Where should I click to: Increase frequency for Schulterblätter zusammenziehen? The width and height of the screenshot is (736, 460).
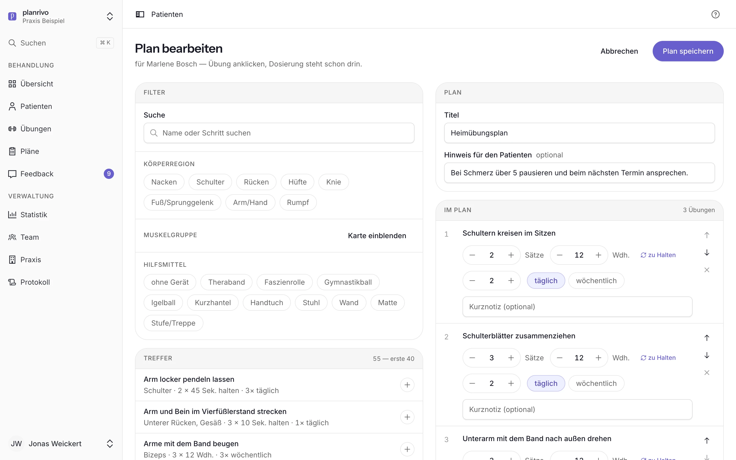(511, 383)
